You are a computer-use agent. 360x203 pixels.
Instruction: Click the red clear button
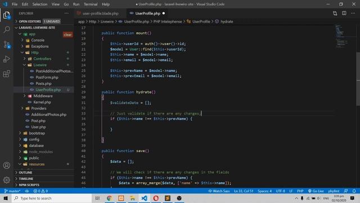[x=67, y=34]
